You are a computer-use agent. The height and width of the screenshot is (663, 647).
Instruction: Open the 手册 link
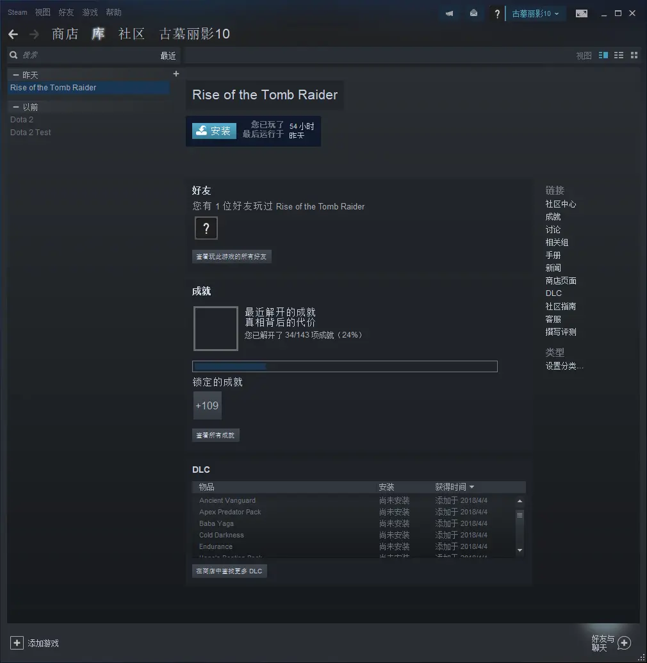(x=553, y=255)
